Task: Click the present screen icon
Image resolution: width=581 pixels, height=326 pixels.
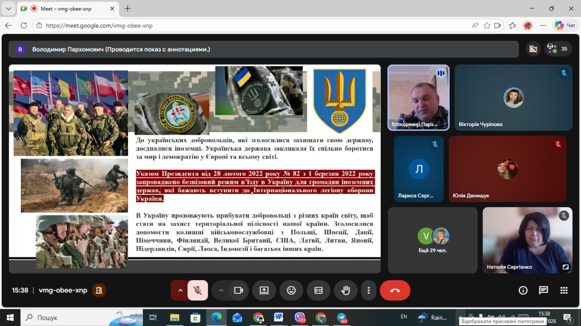Action: coord(264,291)
